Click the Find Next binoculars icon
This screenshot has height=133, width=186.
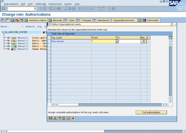pos(74,9)
